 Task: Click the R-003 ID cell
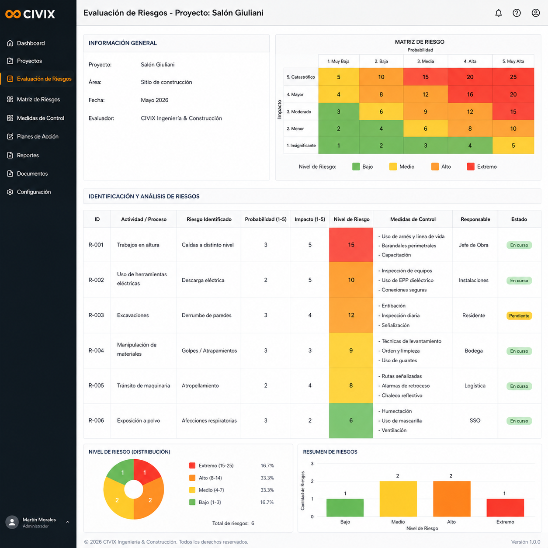pyautogui.click(x=96, y=315)
